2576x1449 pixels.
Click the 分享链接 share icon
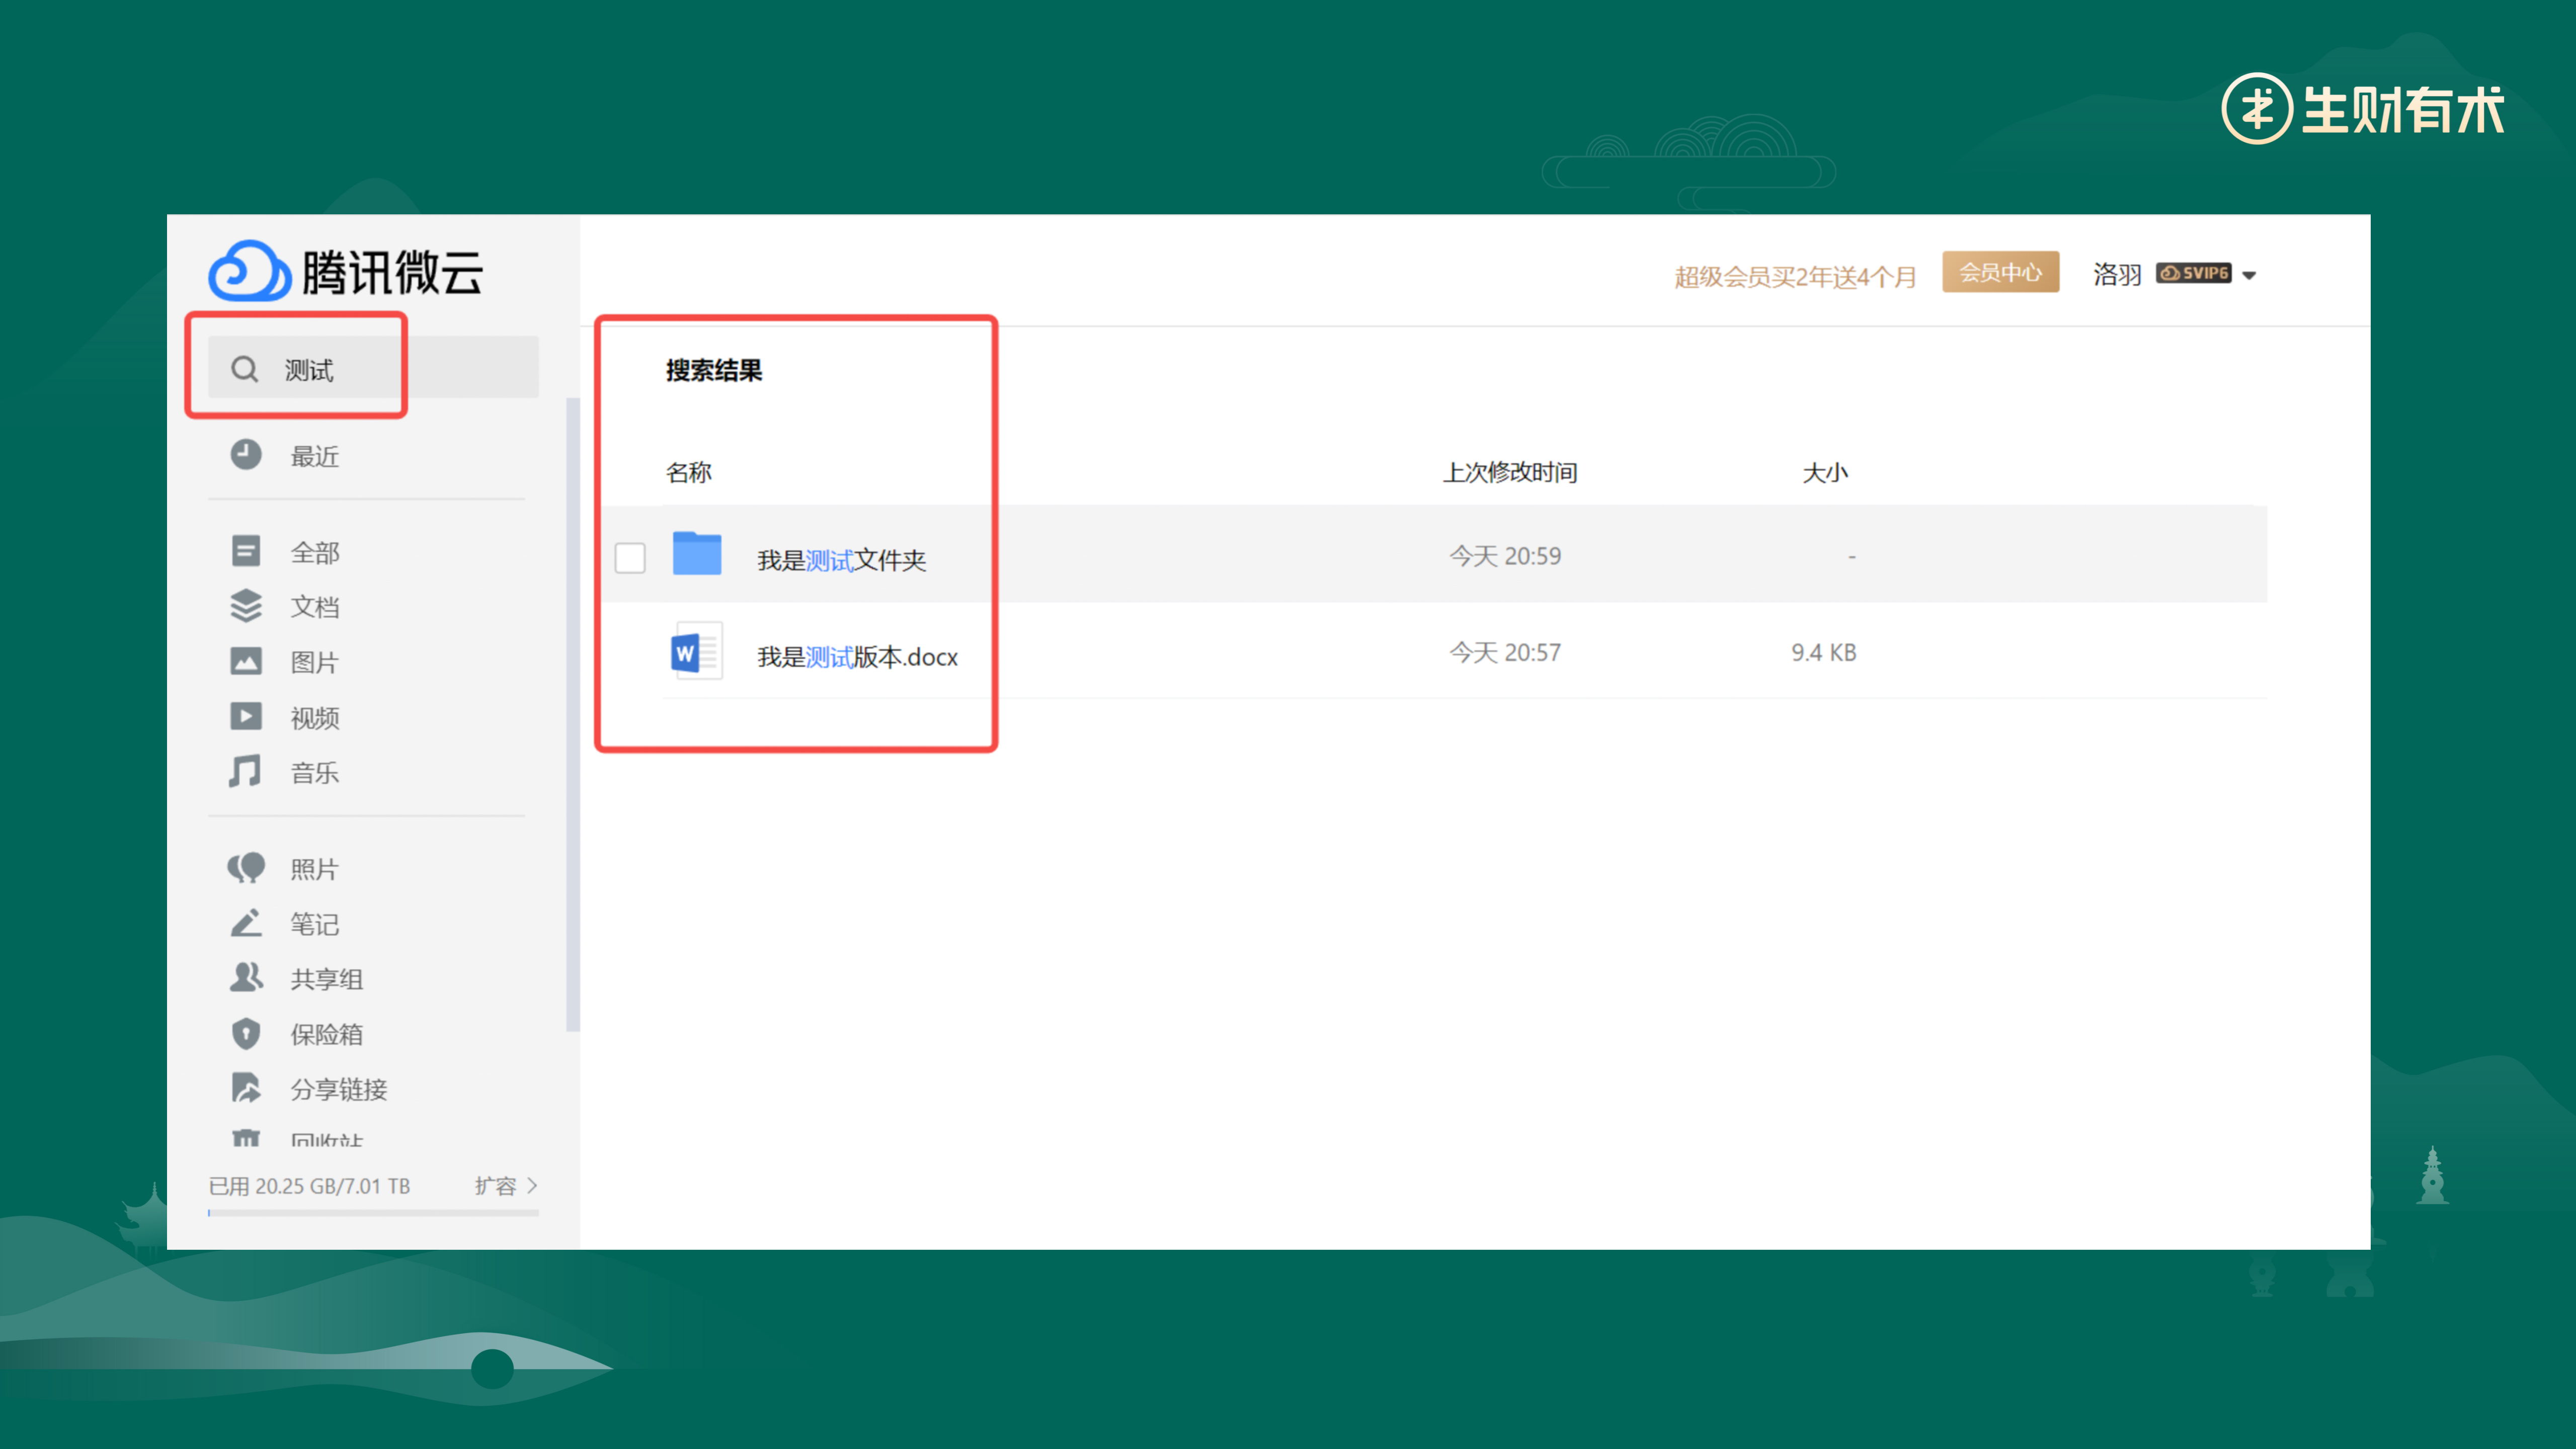tap(246, 1088)
